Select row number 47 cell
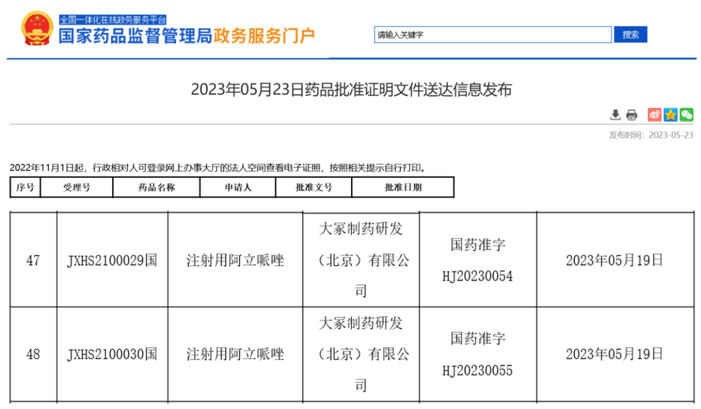Image resolution: width=701 pixels, height=409 pixels. [34, 260]
